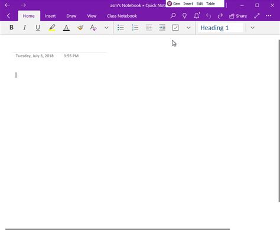Expand more font formatting options

(x=106, y=28)
